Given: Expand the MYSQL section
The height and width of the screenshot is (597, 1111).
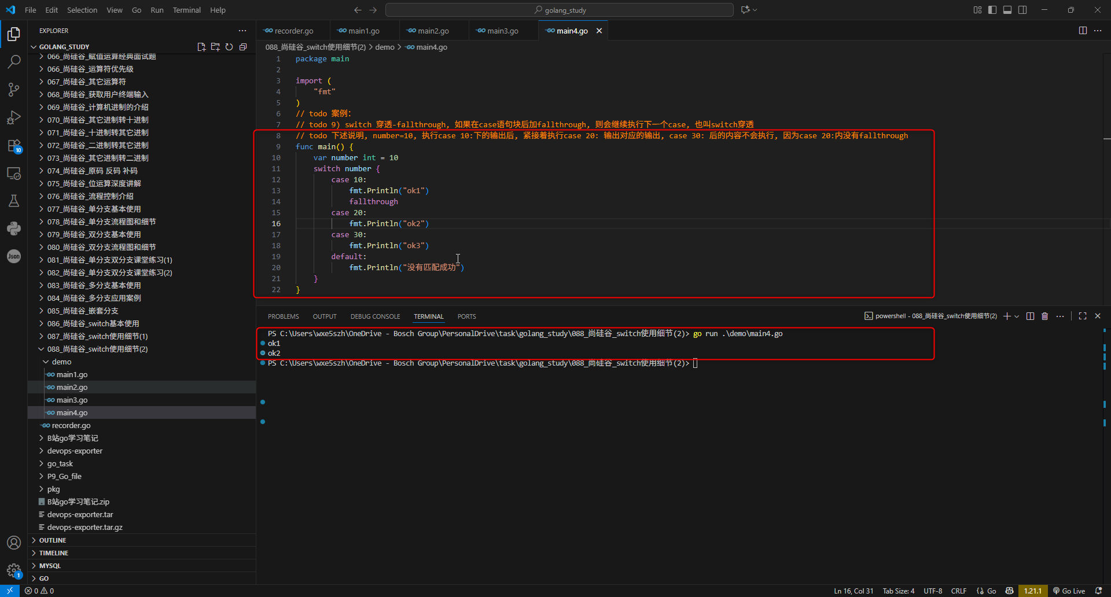Looking at the screenshot, I should [142, 566].
